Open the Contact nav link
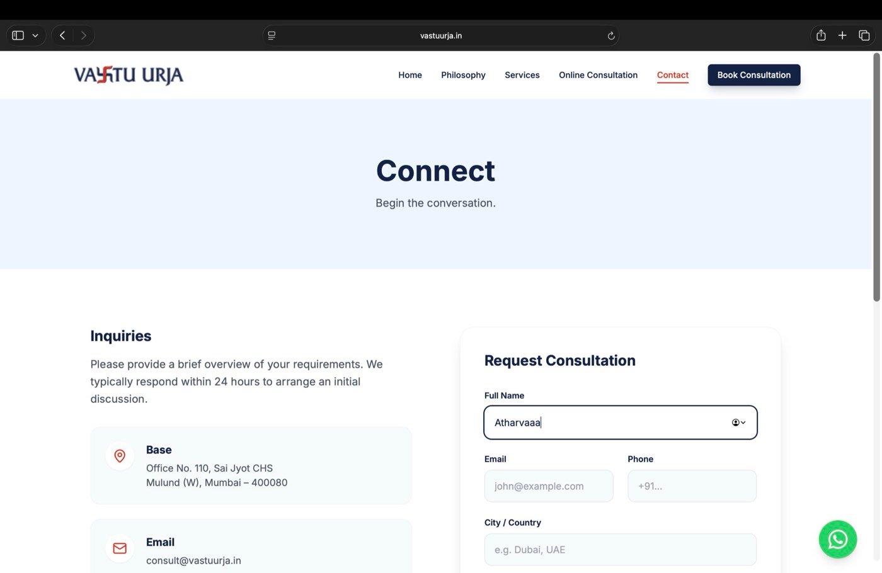Image resolution: width=882 pixels, height=573 pixels. (x=673, y=75)
